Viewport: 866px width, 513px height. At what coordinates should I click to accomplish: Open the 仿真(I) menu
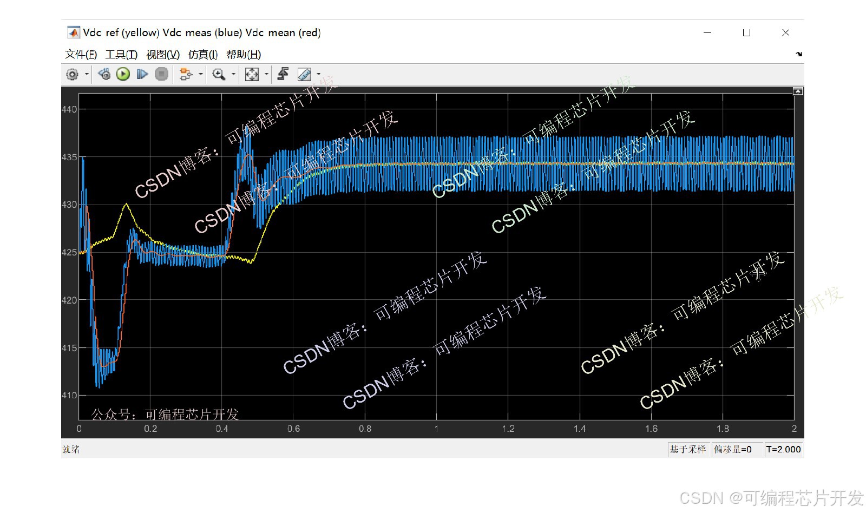203,55
